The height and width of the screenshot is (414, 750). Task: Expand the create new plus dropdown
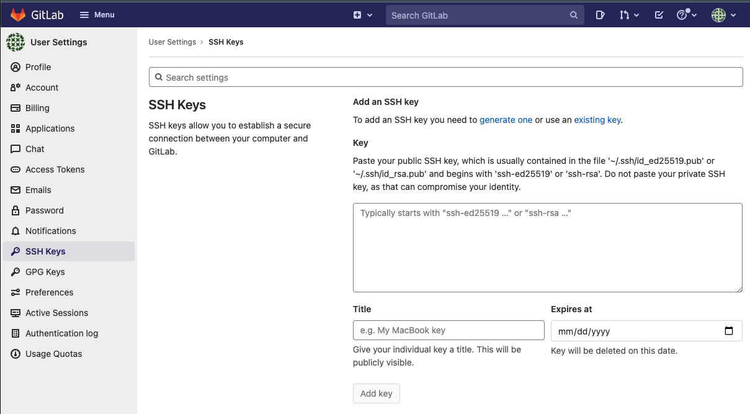click(363, 15)
